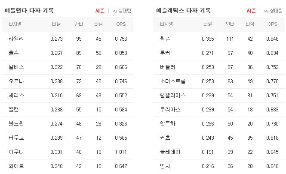
Task: Select batter 랭겔리어스 row
Action: pyautogui.click(x=219, y=96)
